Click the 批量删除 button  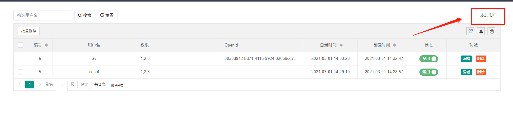29,31
